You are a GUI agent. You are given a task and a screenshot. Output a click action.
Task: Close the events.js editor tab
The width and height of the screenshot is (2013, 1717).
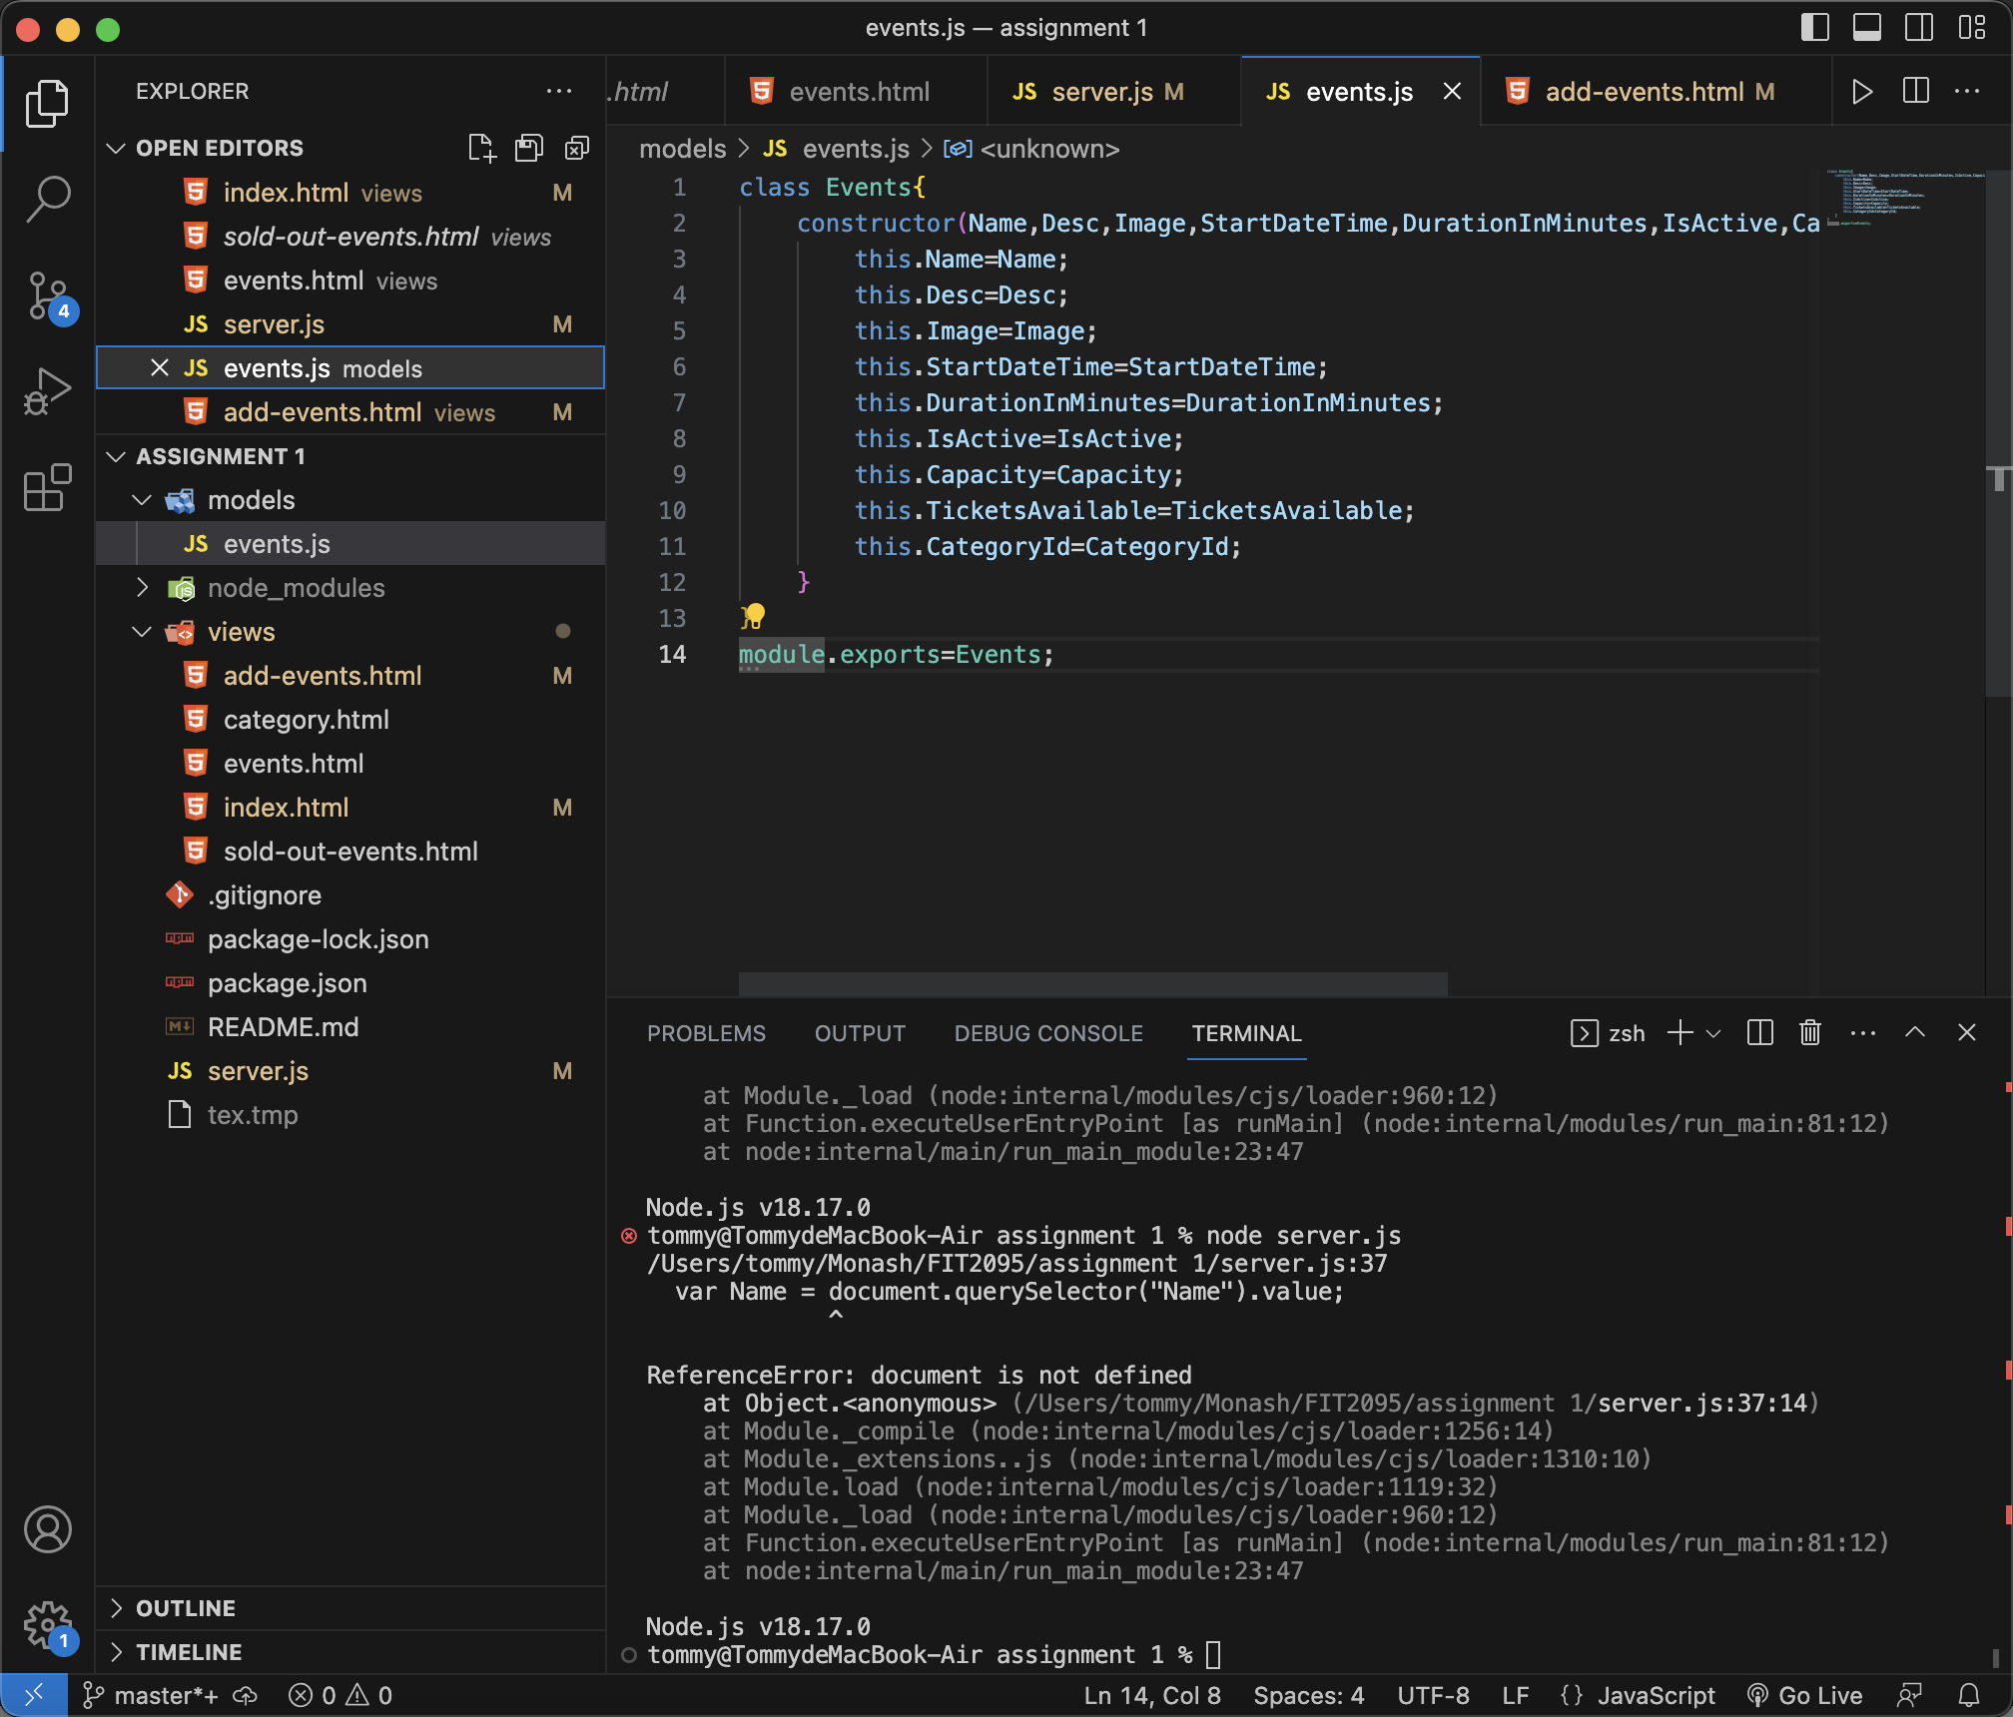pos(1453,92)
